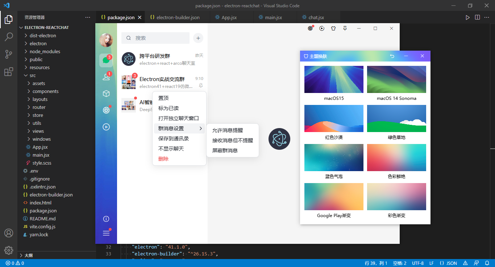Click the cube icon in chat sidebar
Screen dimensions: 495x267
point(106,94)
